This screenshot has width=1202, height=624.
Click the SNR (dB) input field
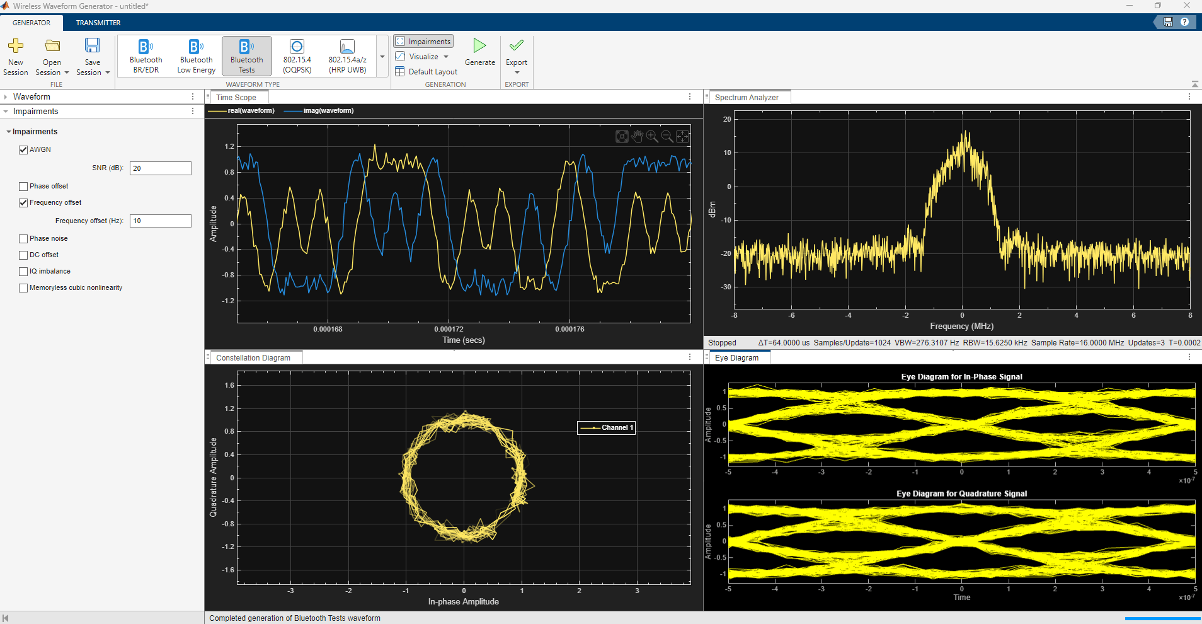(160, 168)
